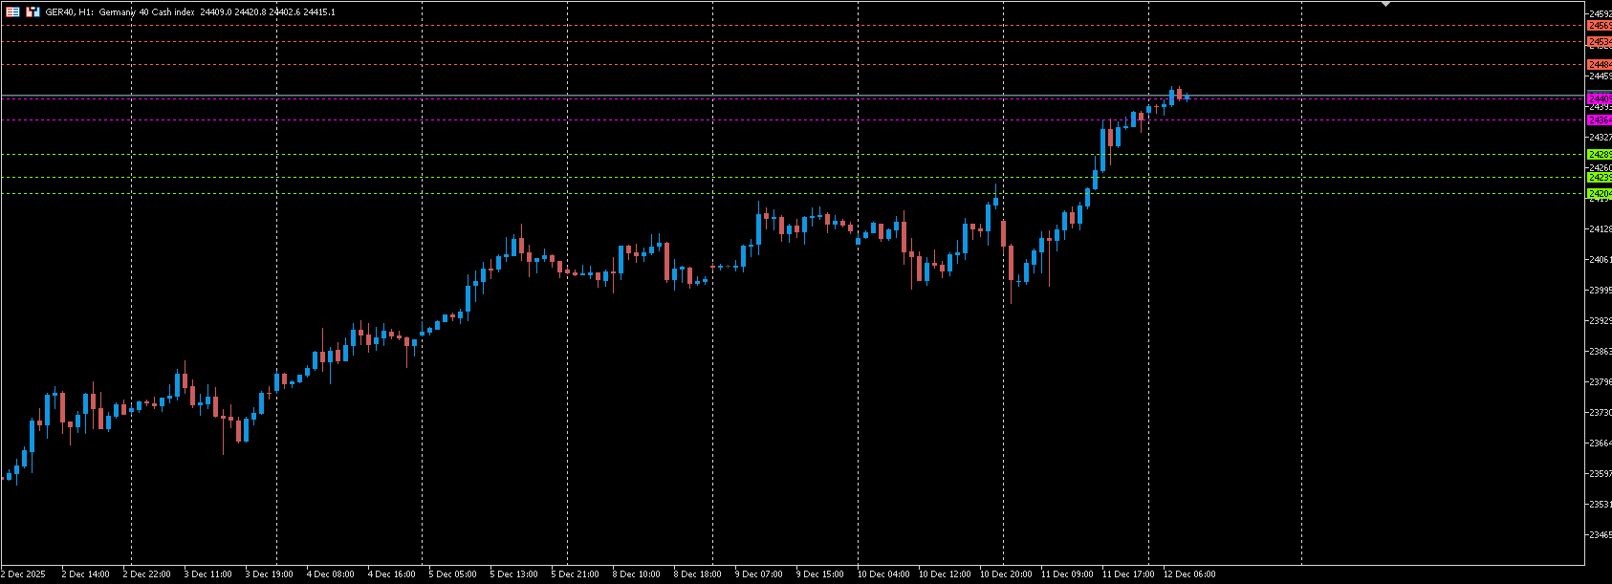Click the 24327 price scale value
1612x584 pixels.
1601,138
